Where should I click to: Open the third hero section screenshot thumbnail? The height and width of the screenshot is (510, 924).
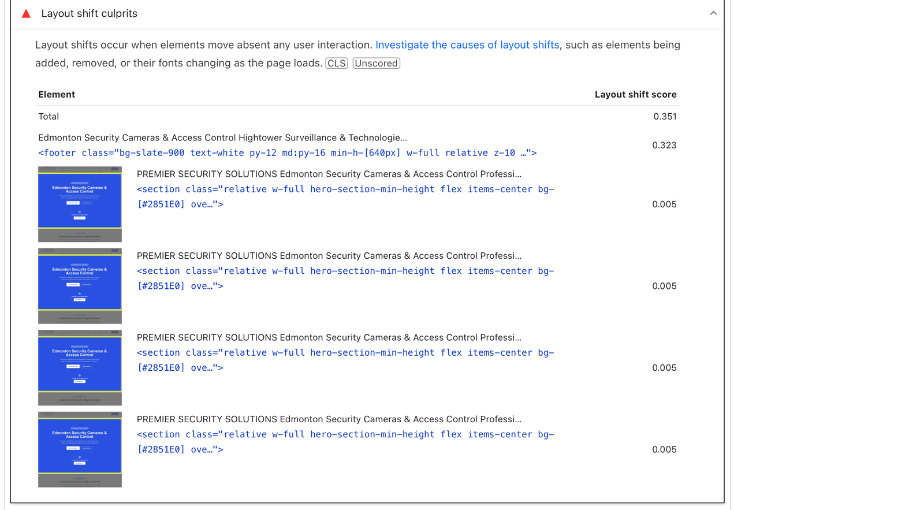pos(80,367)
